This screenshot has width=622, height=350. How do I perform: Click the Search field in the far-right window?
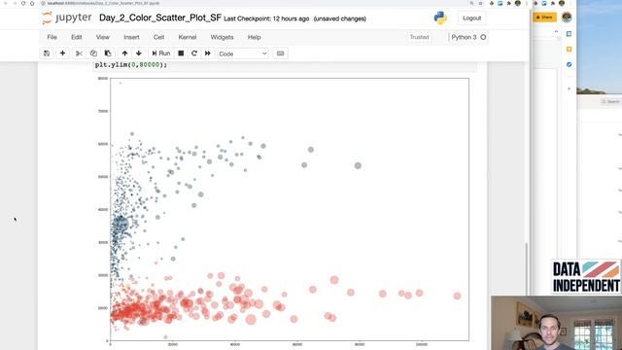point(610,101)
